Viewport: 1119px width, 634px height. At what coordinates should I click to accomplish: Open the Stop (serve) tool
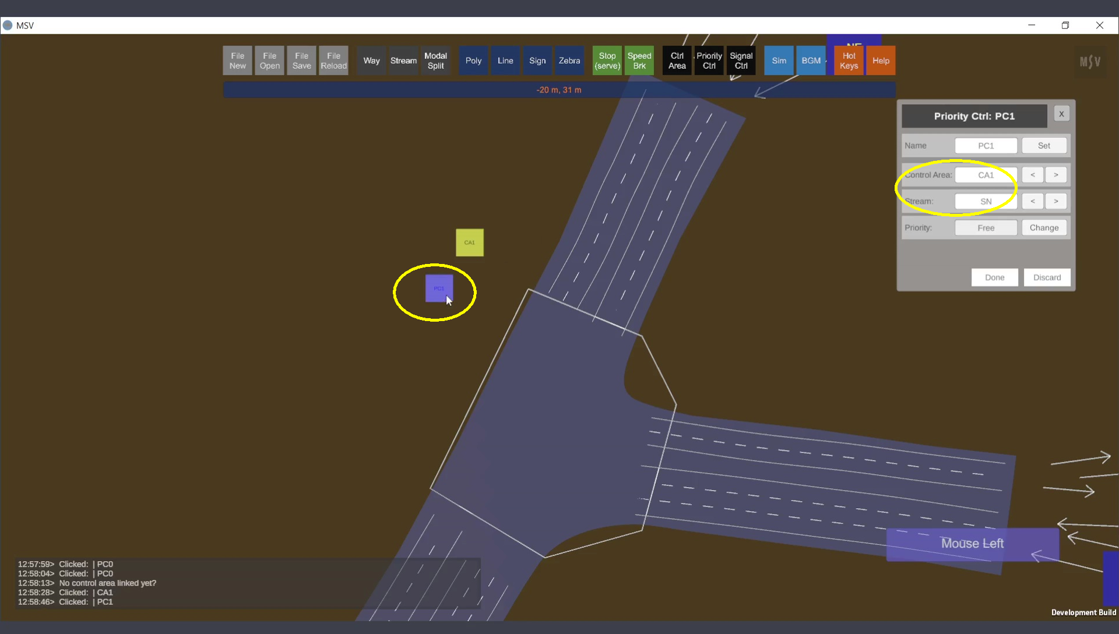pos(607,61)
